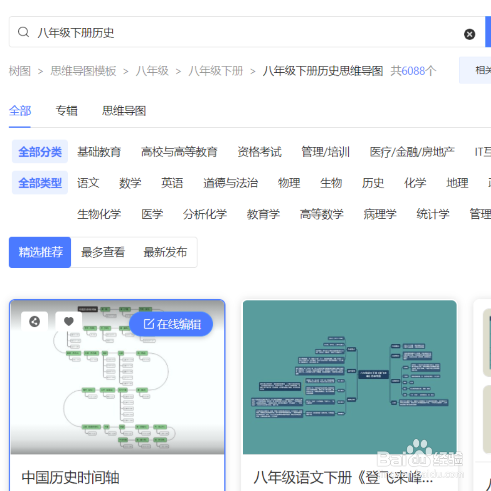
Task: Open the 中国历史时间轴 mind map thumbnail
Action: [x=117, y=377]
